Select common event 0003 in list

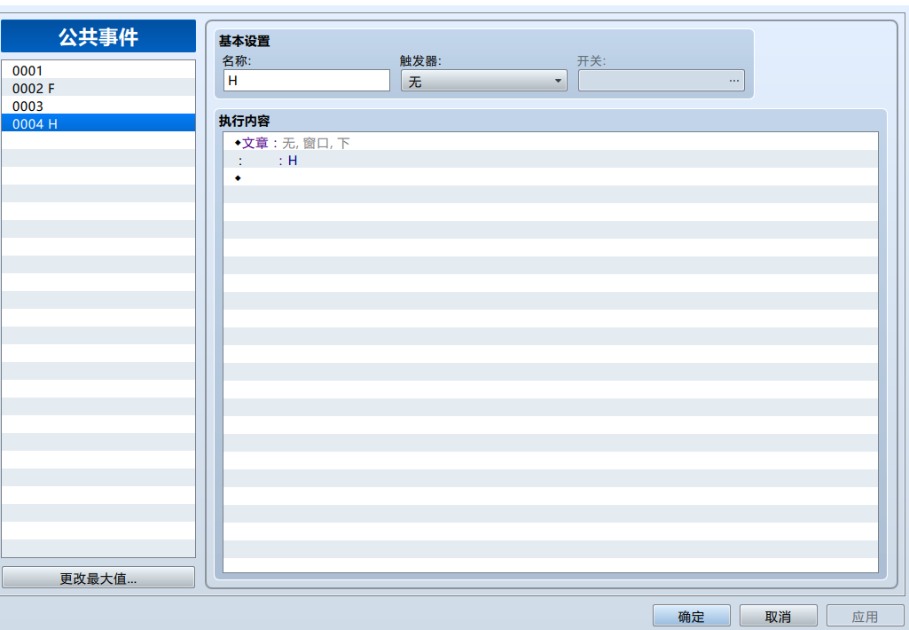pyautogui.click(x=98, y=106)
